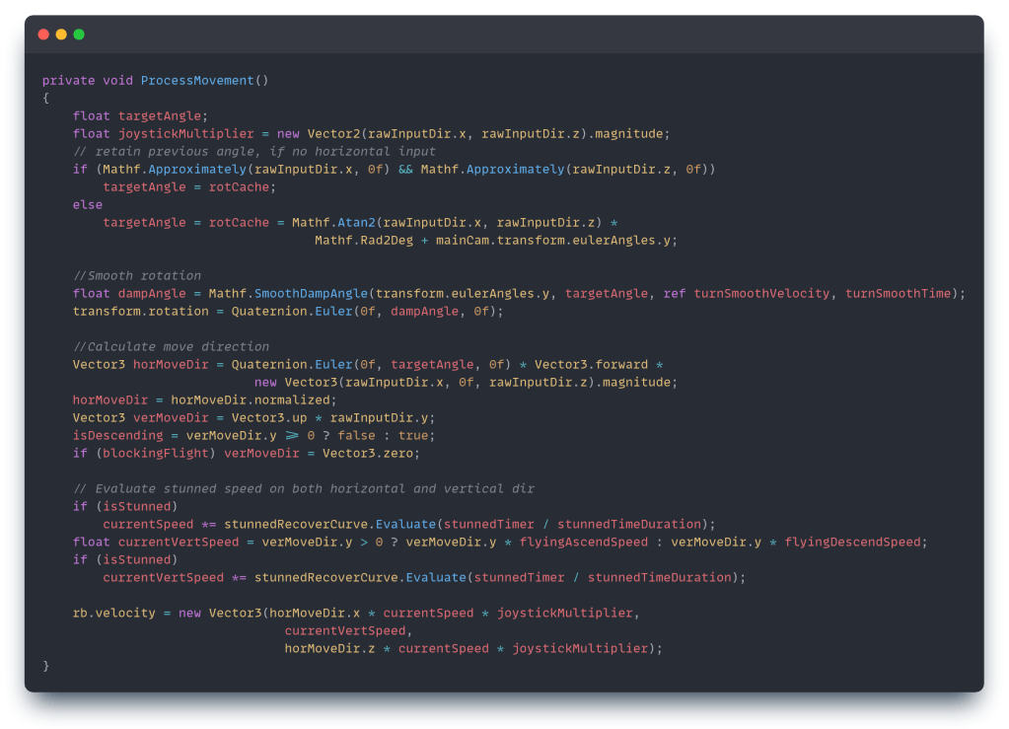The height and width of the screenshot is (729, 1009).
Task: Click the green maximize window dot
Action: coord(79,35)
